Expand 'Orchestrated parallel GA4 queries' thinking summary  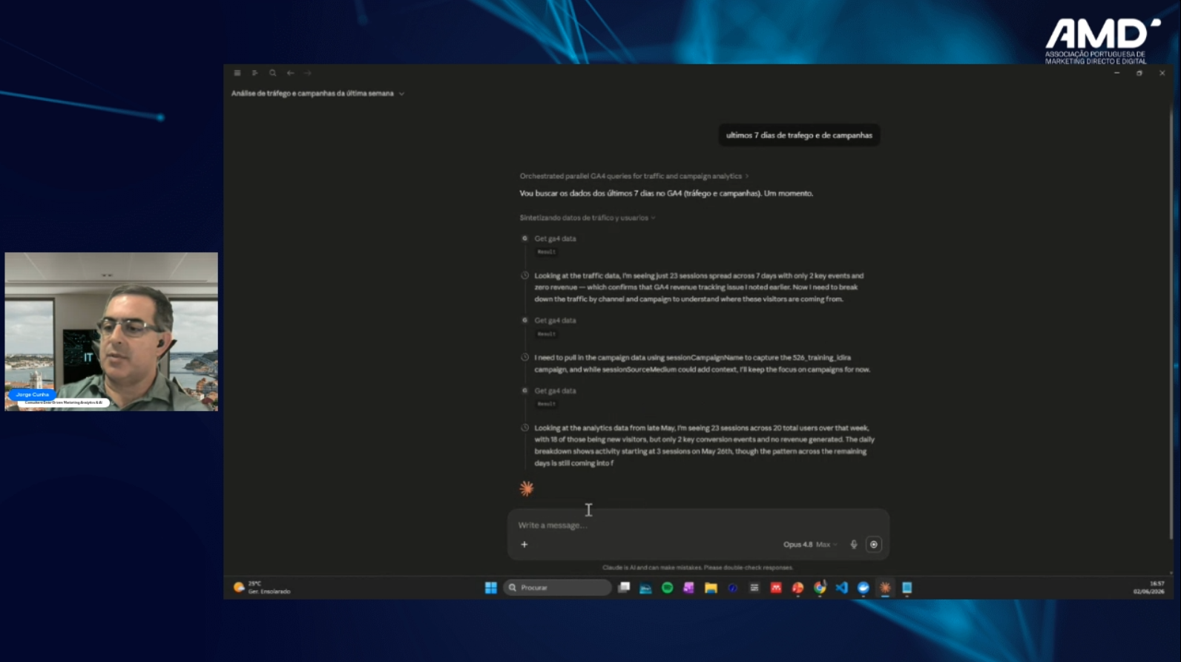pyautogui.click(x=634, y=176)
